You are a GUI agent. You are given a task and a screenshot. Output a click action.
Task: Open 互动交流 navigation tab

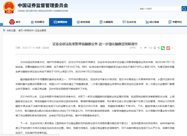coord(129,22)
